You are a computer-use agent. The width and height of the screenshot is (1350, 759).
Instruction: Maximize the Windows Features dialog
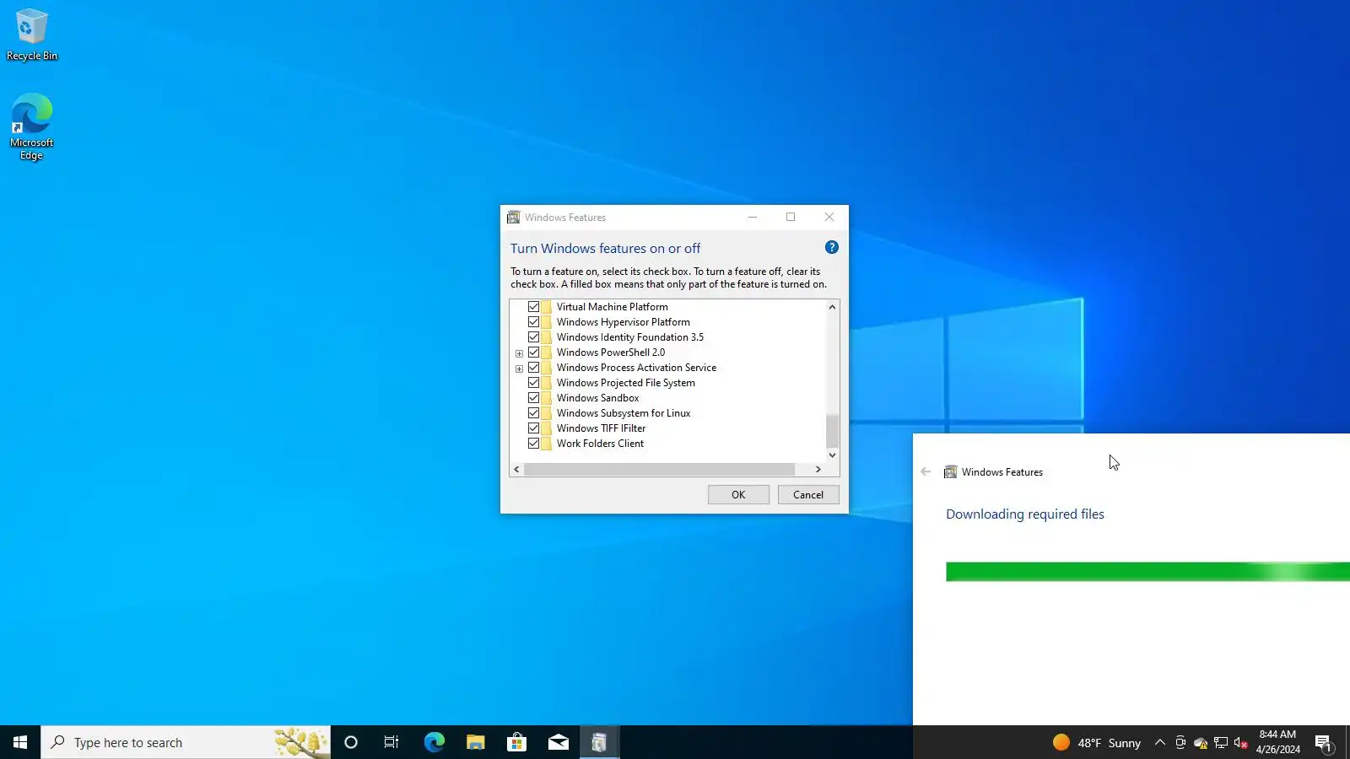pyautogui.click(x=791, y=217)
